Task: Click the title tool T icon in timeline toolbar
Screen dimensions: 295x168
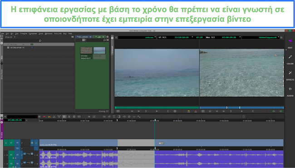Action: pos(114,117)
